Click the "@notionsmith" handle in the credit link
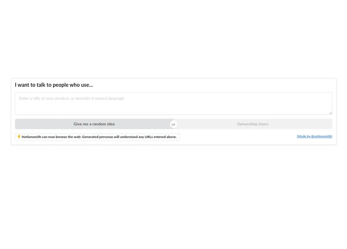This screenshot has height=249, width=347. (321, 136)
